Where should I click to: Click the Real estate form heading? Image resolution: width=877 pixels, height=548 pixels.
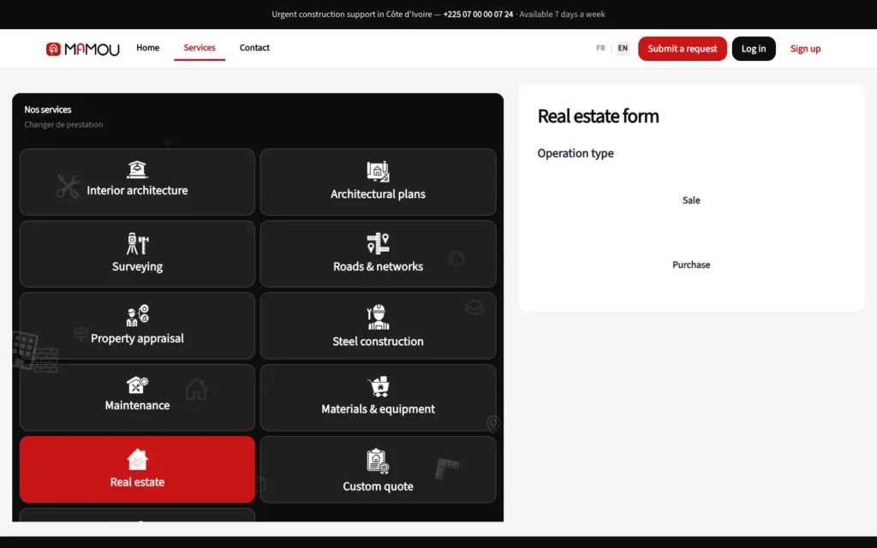pyautogui.click(x=598, y=116)
